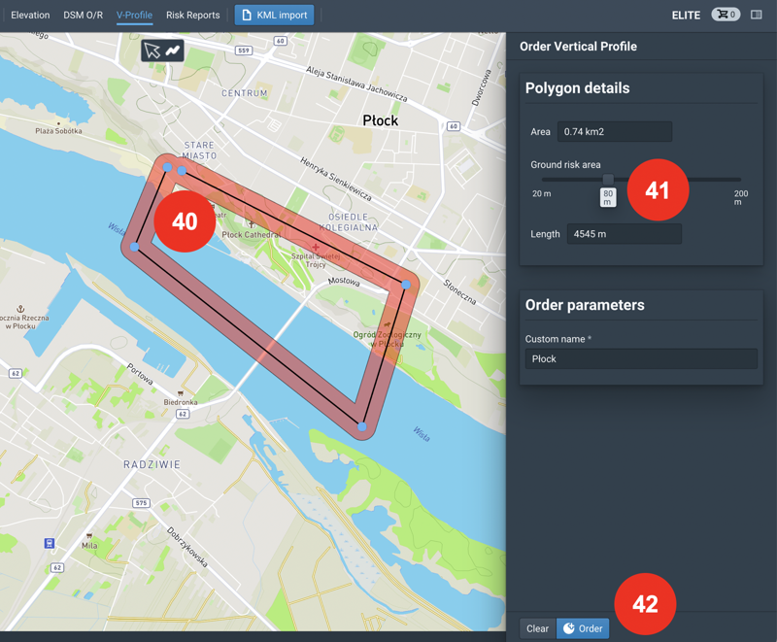
Task: Click the bus stop icon near Mila
Action: coord(50,544)
